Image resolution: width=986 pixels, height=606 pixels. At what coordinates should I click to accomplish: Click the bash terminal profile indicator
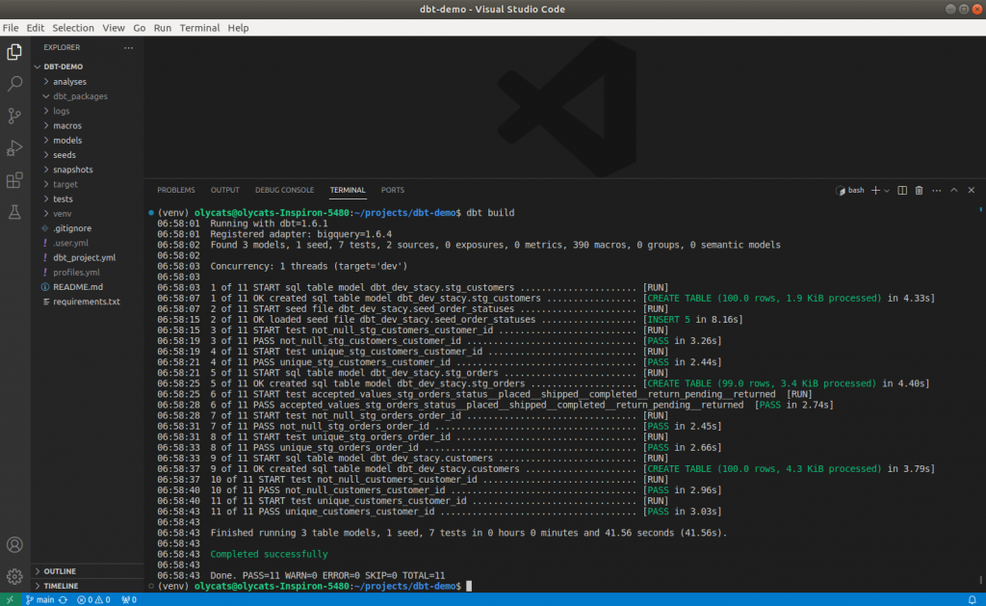(849, 190)
